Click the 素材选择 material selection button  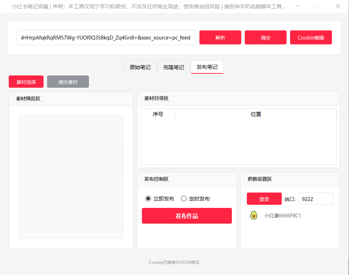[x=26, y=81]
